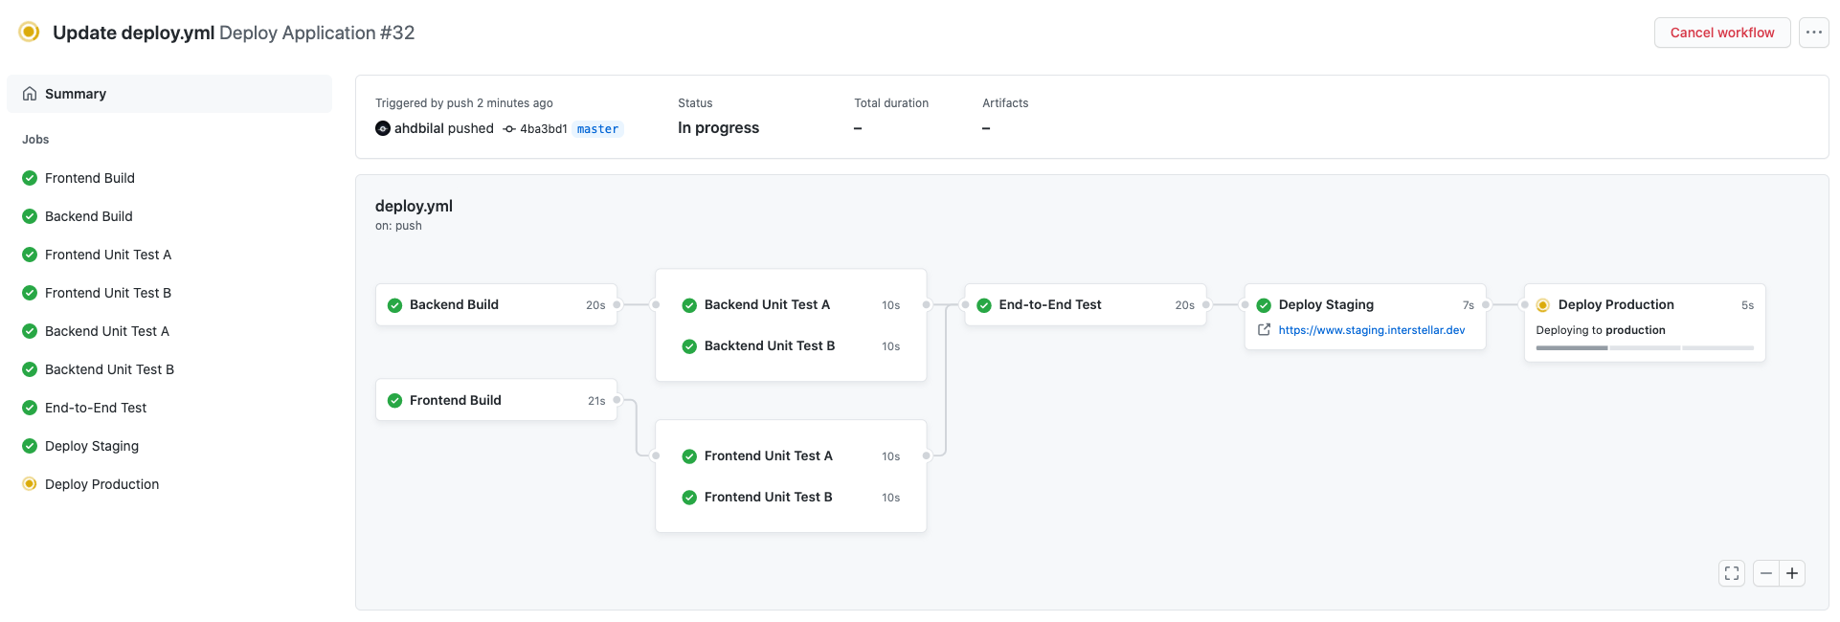Screen dimensions: 1840x622
Task: Open Backend Unit Test A job in sidebar
Action: click(x=106, y=331)
